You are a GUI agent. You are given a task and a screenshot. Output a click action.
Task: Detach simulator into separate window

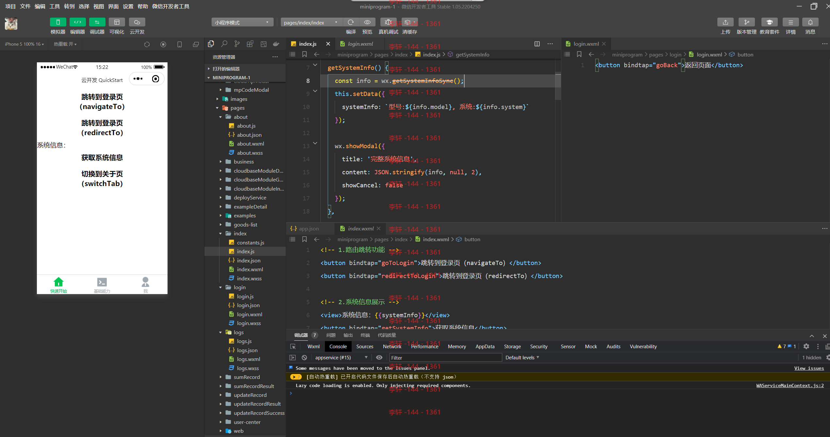196,44
